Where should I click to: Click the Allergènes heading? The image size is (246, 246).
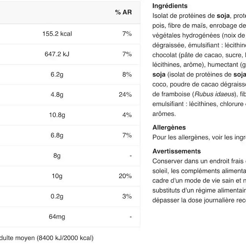click(x=169, y=128)
